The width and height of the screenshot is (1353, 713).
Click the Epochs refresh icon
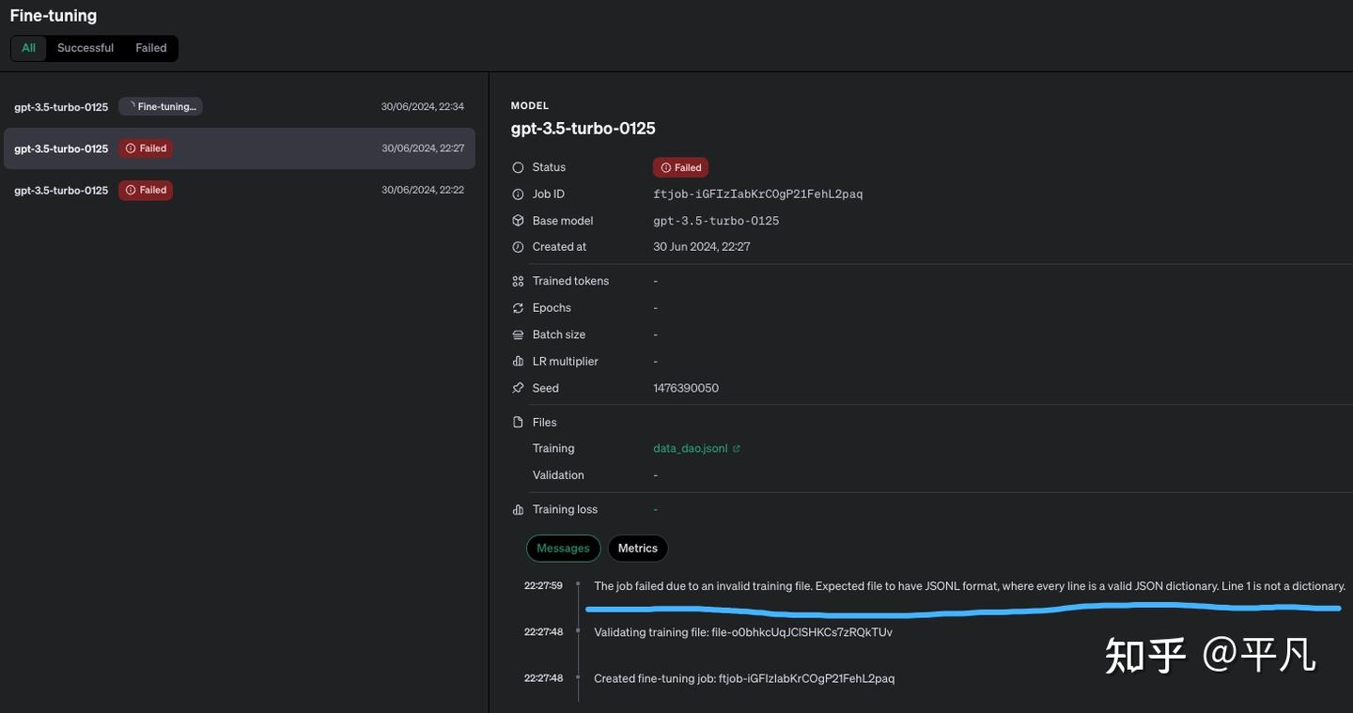pos(518,308)
